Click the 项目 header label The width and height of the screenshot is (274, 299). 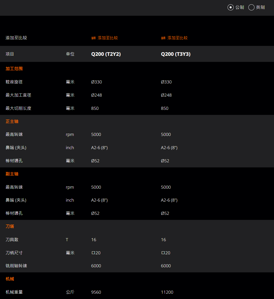click(x=10, y=54)
